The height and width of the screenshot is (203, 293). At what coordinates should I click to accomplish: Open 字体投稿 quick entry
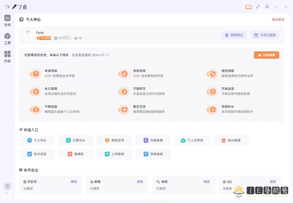153,154
